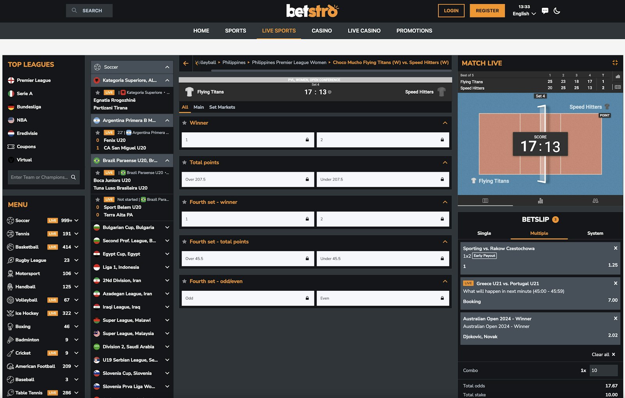Open the English language dropdown
This screenshot has width=625, height=398.
coord(524,14)
